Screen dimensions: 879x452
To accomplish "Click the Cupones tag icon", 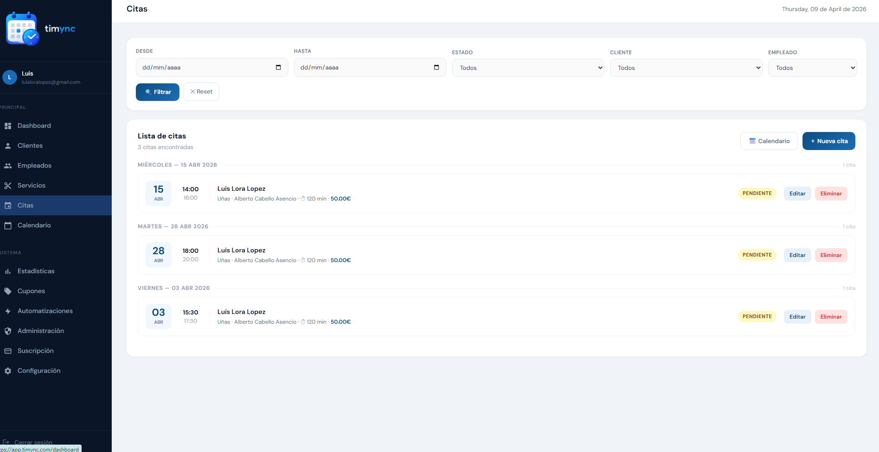I will pyautogui.click(x=8, y=291).
